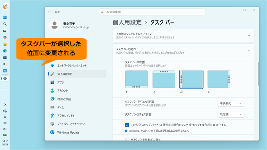267x150 pixels.
Task: Open the clock showing 14:10 10/16
Action: point(5,143)
